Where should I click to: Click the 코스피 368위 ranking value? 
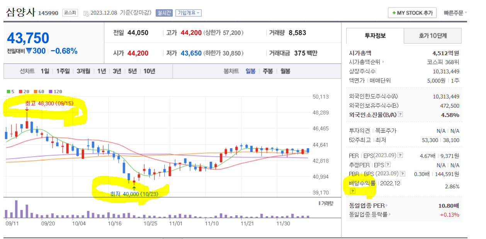(x=443, y=62)
